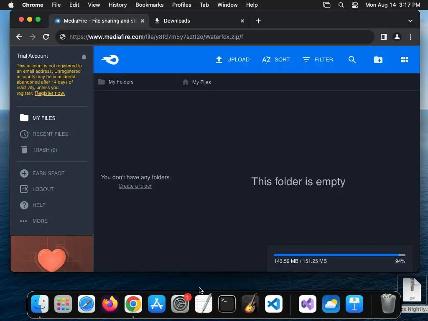Open Launchpad from the Dock

[63, 304]
